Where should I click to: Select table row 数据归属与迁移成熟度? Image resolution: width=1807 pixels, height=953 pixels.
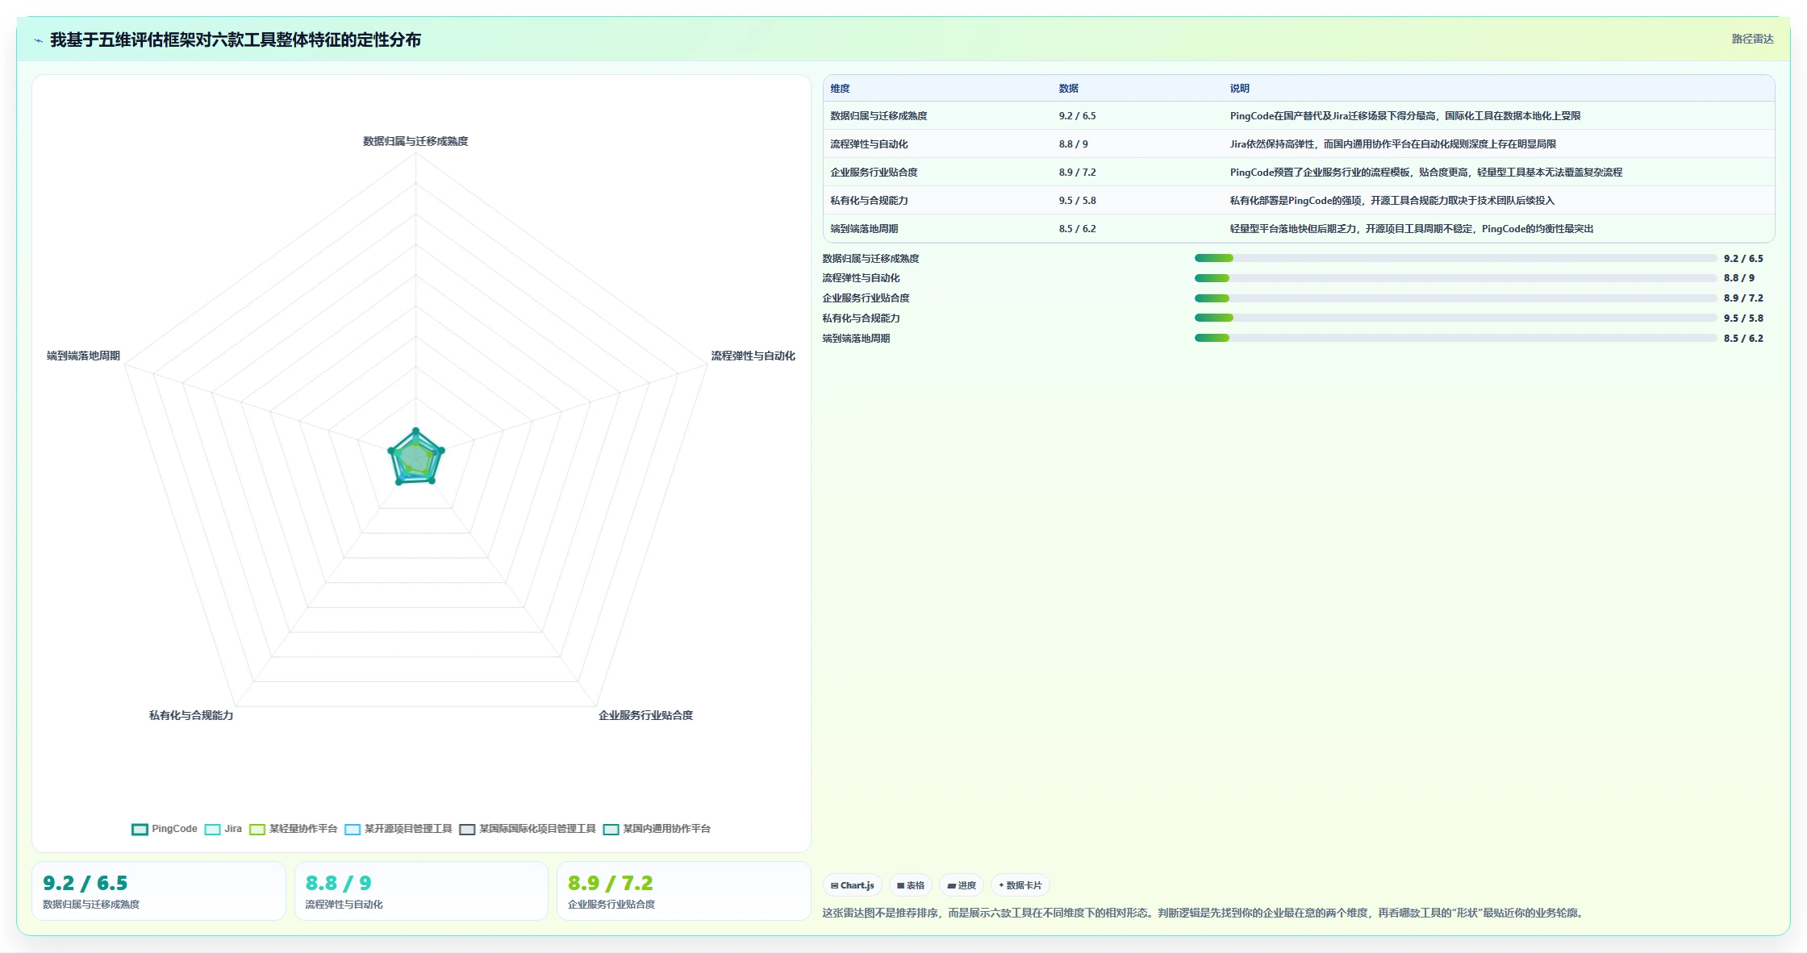point(1299,116)
